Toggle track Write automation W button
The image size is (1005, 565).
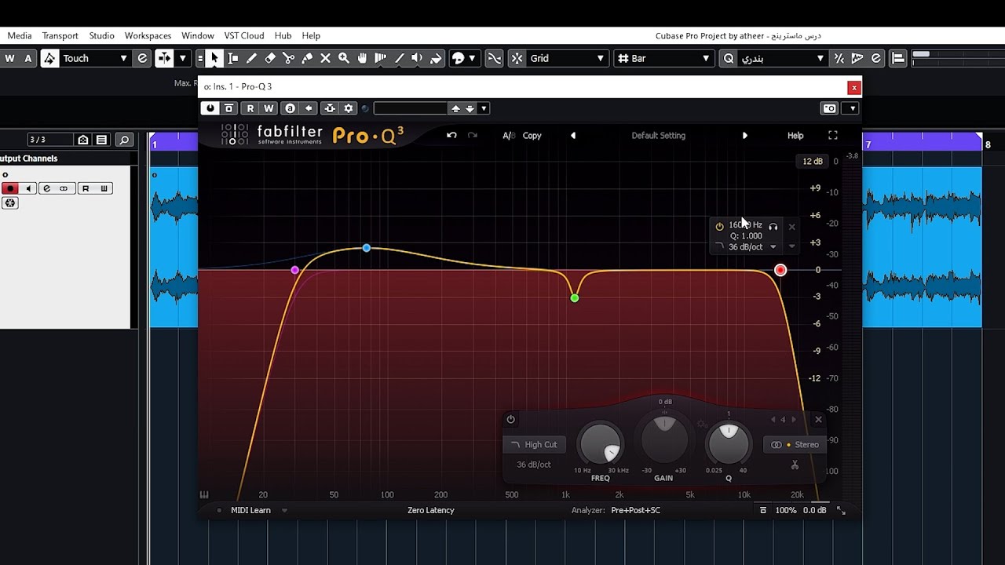pyautogui.click(x=104, y=188)
